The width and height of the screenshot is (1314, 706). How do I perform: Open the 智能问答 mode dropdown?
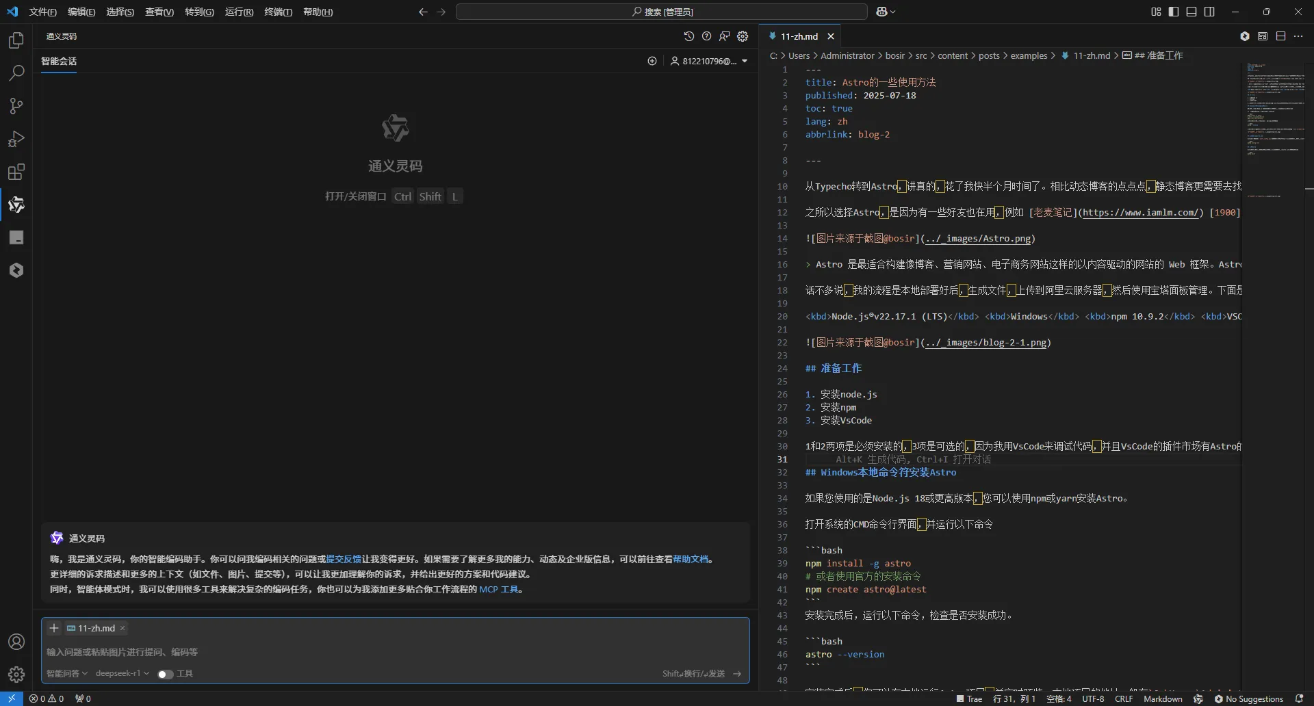click(x=67, y=674)
